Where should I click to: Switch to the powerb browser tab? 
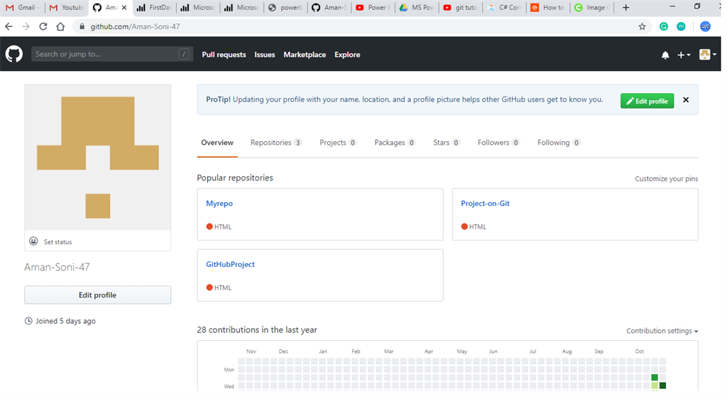click(x=285, y=7)
